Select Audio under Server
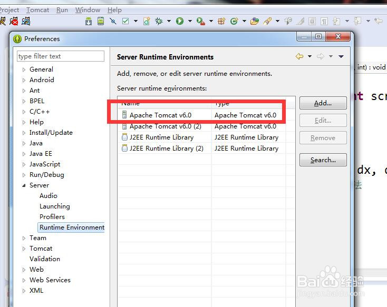The height and width of the screenshot is (307, 387). (49, 196)
